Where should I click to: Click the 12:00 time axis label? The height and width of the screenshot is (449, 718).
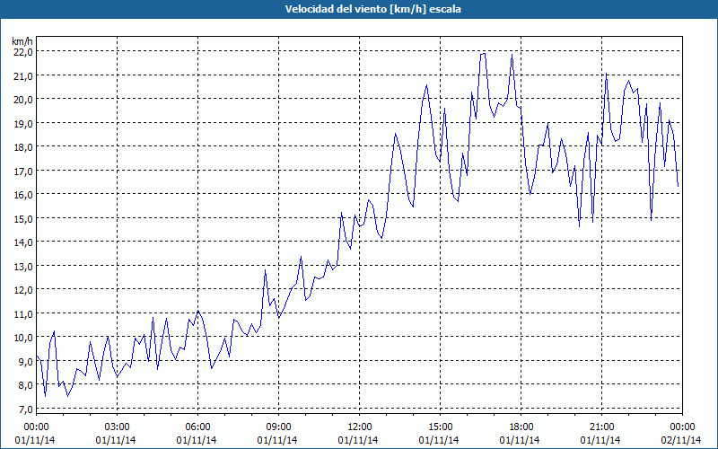pos(360,427)
